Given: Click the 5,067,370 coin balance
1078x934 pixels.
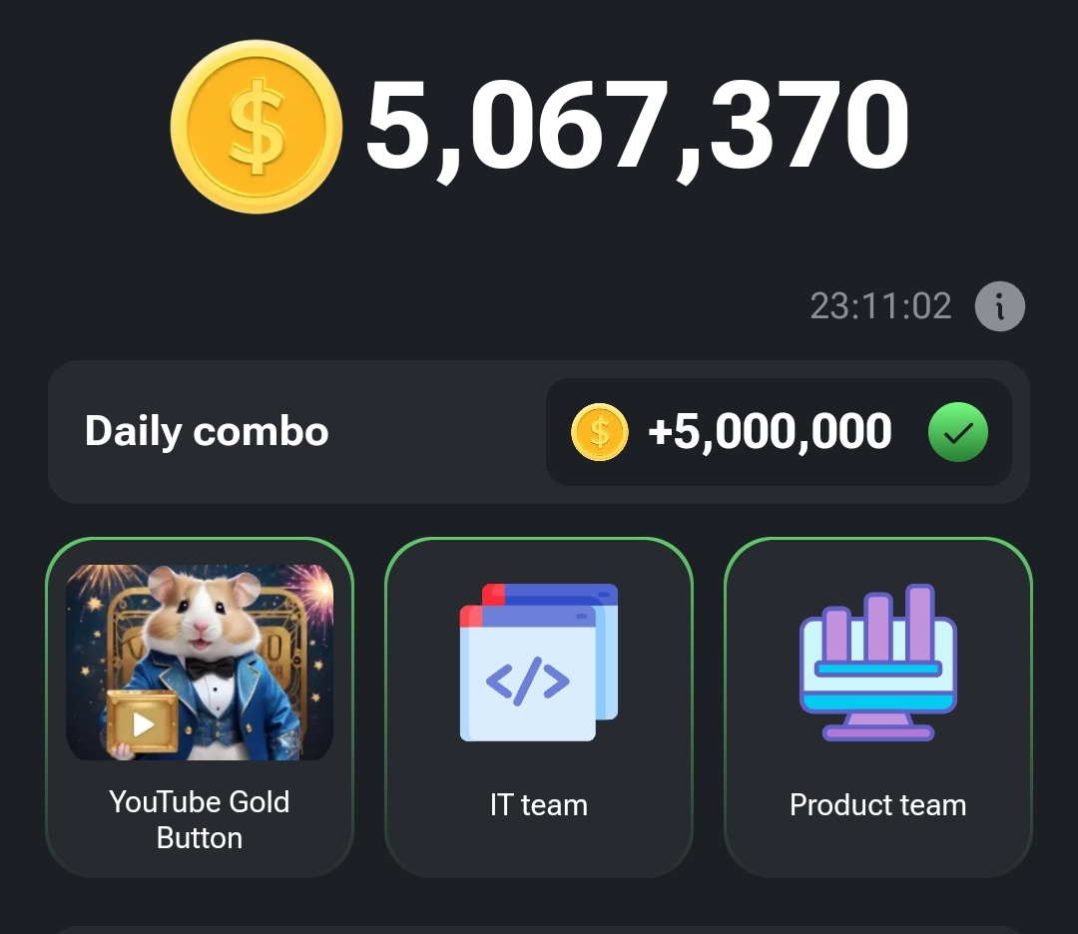Looking at the screenshot, I should pyautogui.click(x=637, y=127).
